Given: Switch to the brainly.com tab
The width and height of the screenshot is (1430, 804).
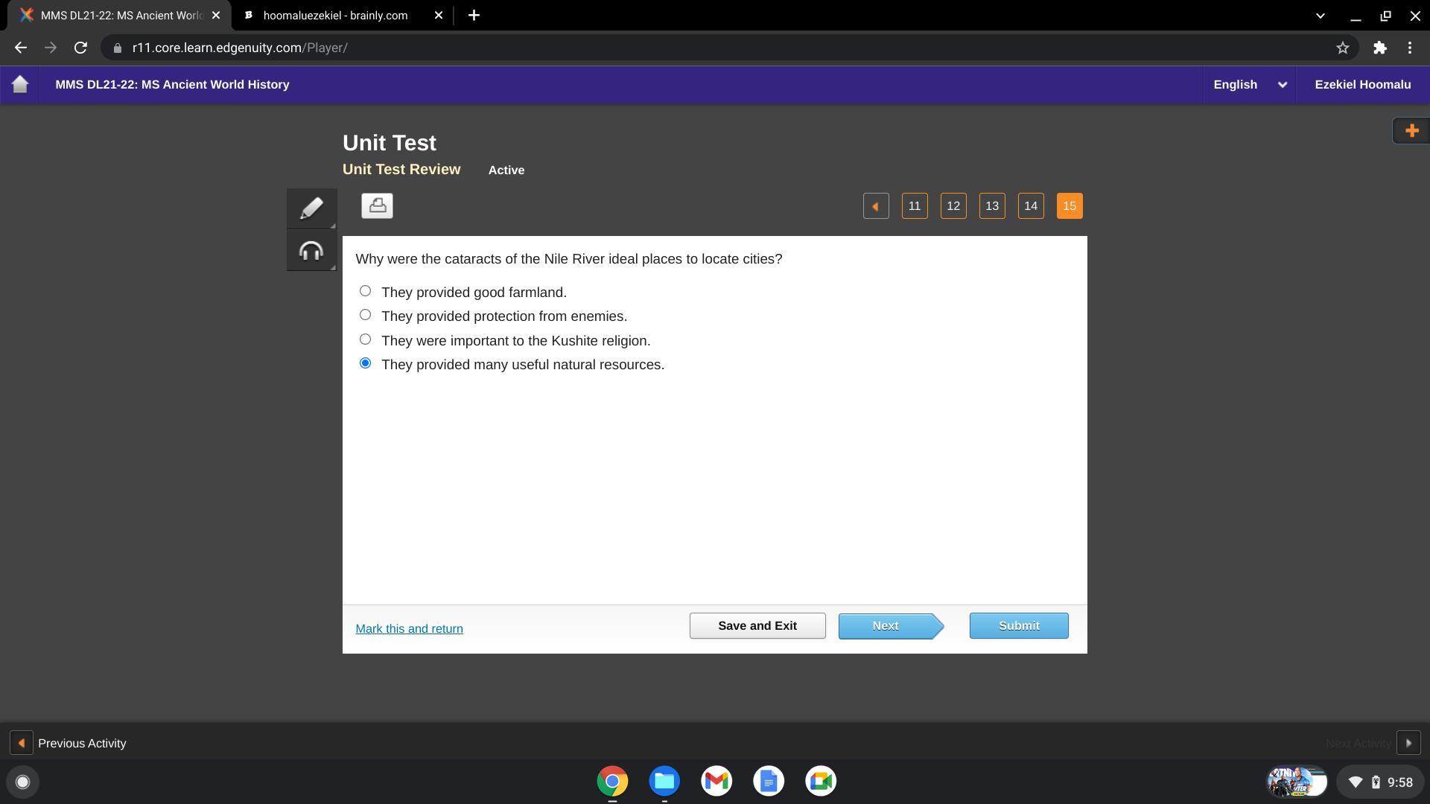Looking at the screenshot, I should click(x=335, y=15).
